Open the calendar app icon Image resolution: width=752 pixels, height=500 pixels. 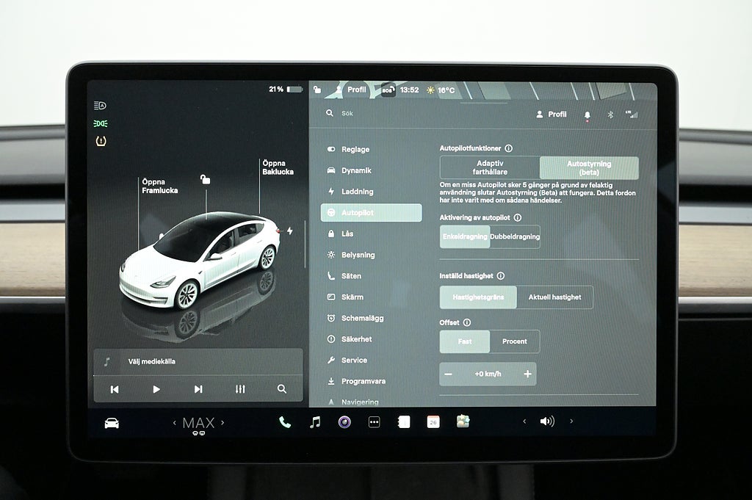433,422
